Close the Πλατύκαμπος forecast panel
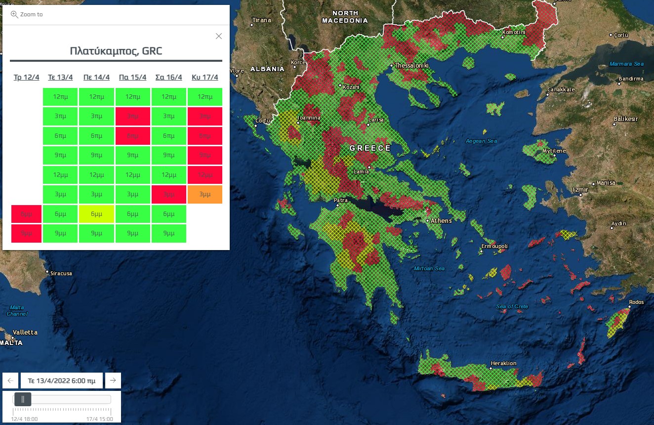The width and height of the screenshot is (654, 425). click(219, 36)
